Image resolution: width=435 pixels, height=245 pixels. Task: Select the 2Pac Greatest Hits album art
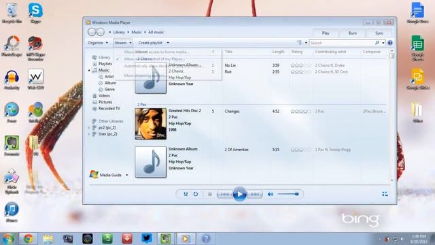pos(151,124)
